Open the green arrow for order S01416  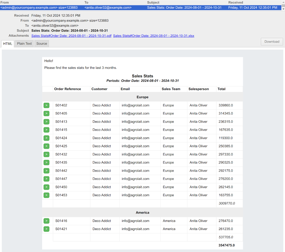[46, 221]
